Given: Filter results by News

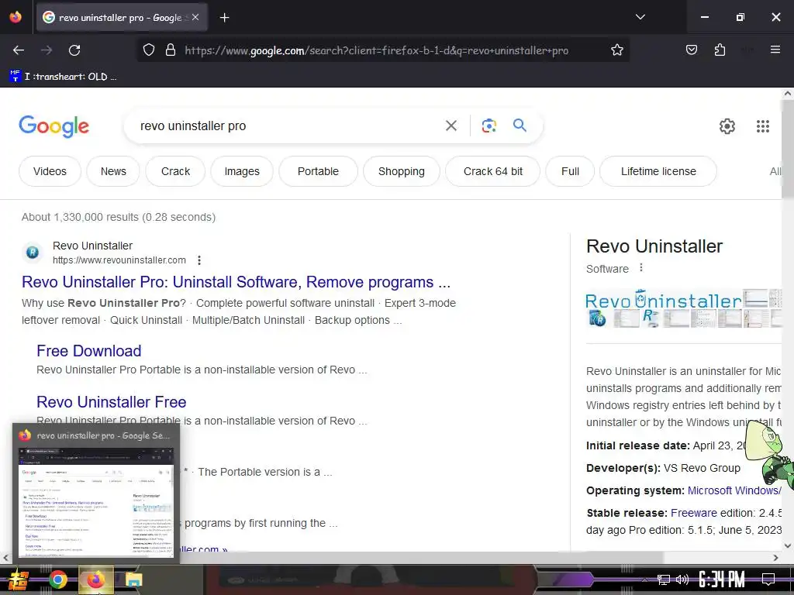Looking at the screenshot, I should click(113, 171).
